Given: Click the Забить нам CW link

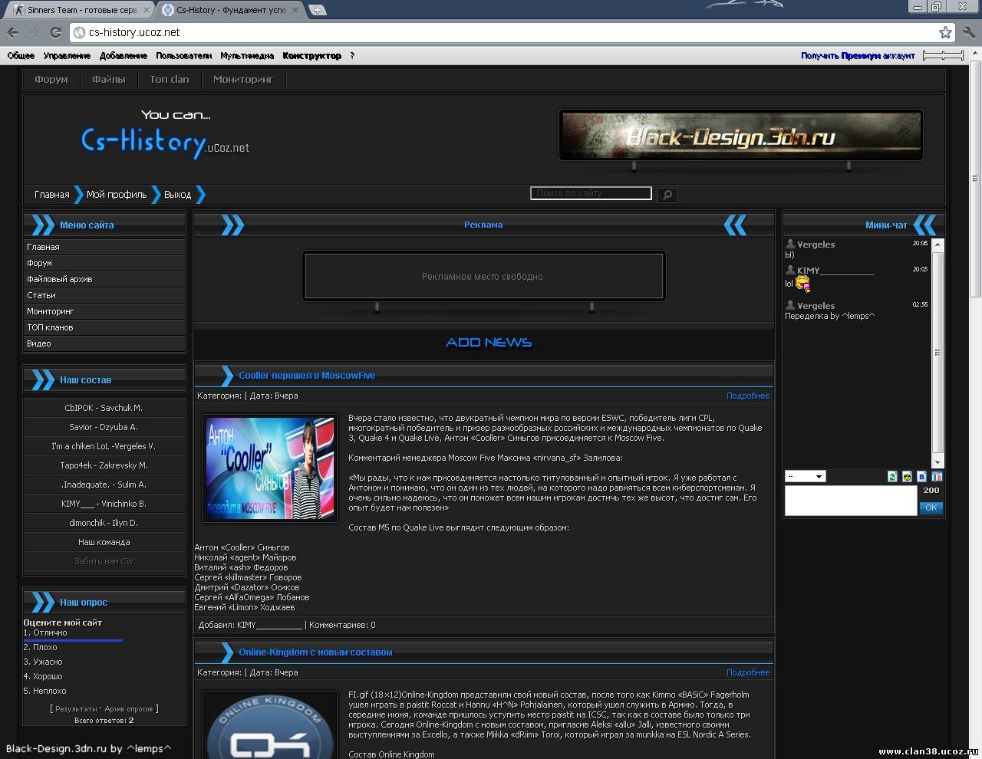Looking at the screenshot, I should click(104, 561).
